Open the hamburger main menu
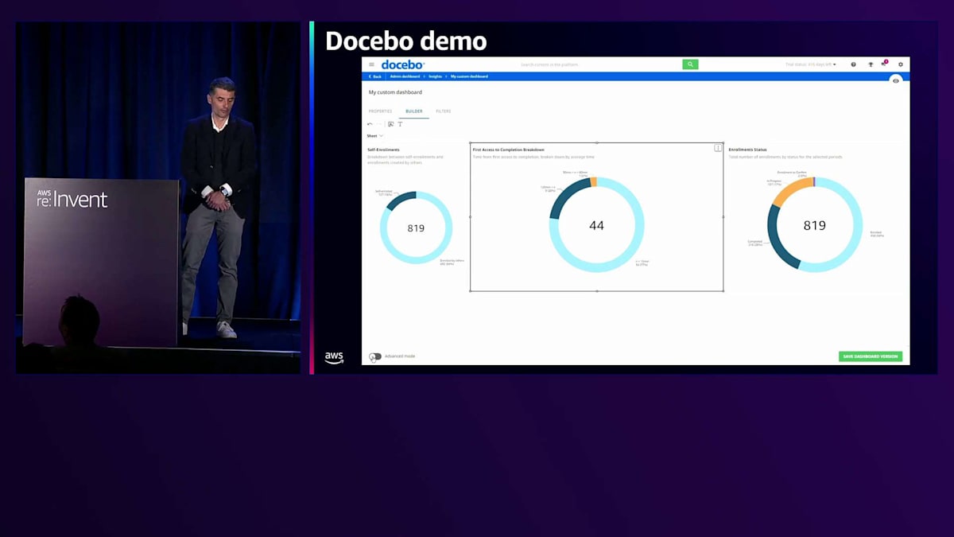 click(x=371, y=64)
